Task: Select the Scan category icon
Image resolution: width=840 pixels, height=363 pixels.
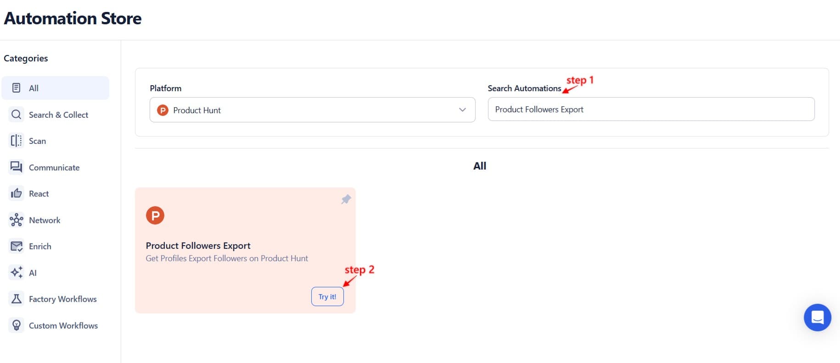Action: [17, 141]
